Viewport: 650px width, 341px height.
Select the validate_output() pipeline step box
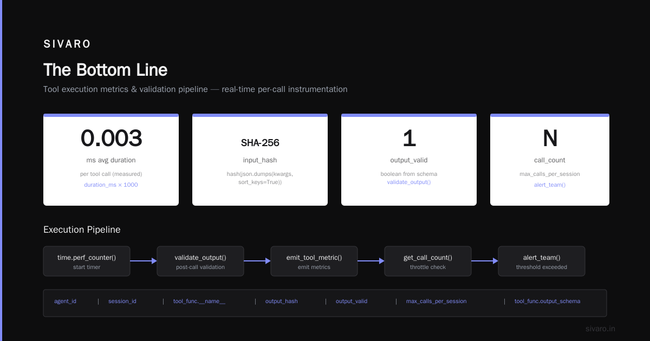200,261
